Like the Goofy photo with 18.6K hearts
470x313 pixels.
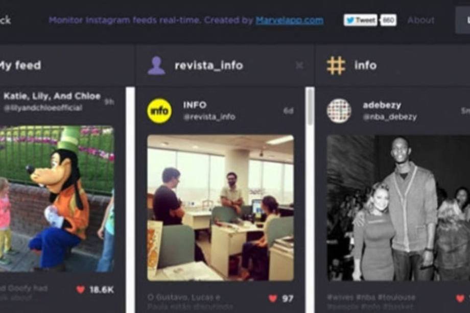coord(80,290)
